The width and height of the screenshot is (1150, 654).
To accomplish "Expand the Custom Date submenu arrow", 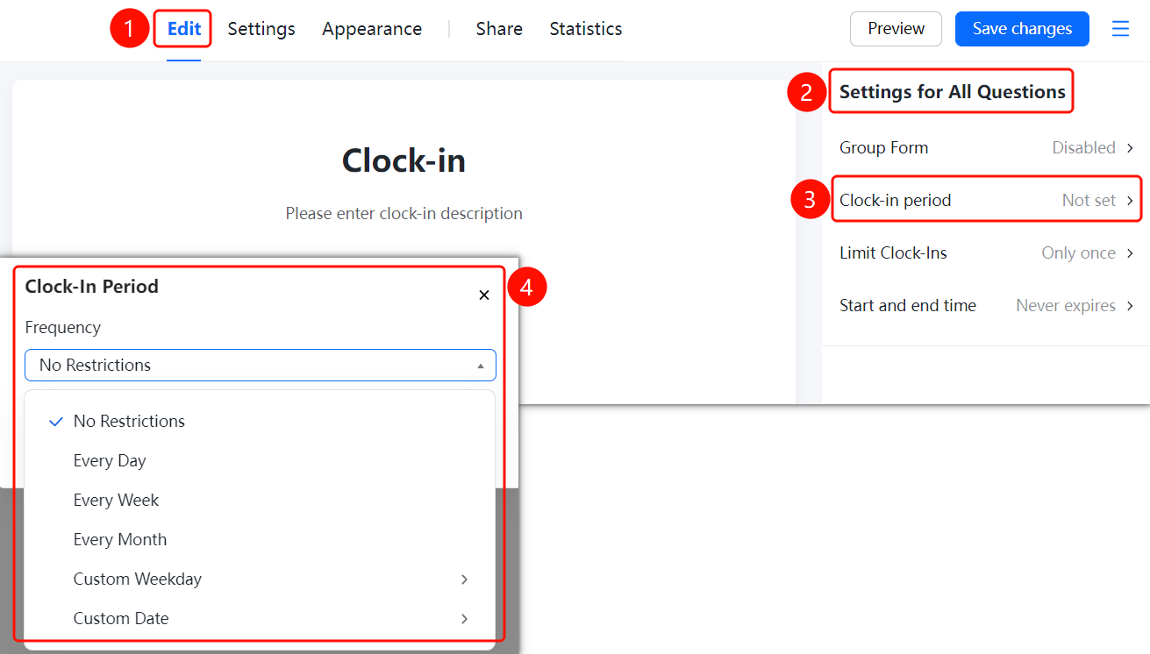I will click(464, 619).
